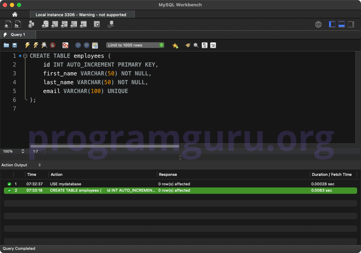Toggle auto-commit mode icon
361x253 pixels.
coord(95,45)
